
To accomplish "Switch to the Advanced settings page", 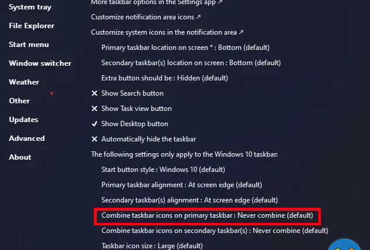I will 27,138.
